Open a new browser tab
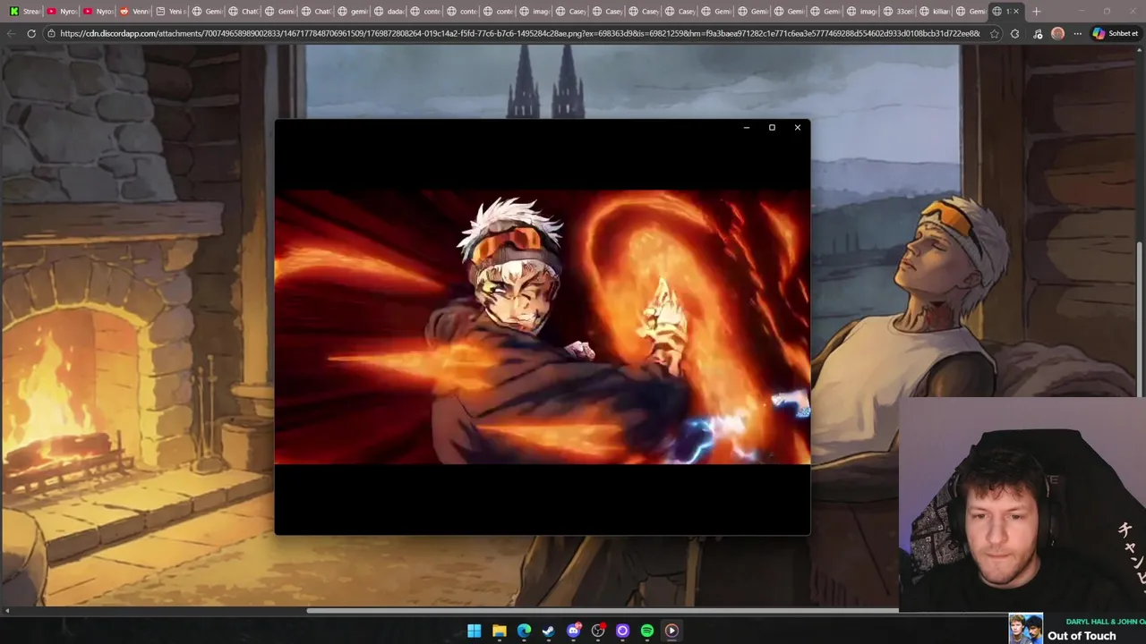The image size is (1146, 644). [1036, 11]
